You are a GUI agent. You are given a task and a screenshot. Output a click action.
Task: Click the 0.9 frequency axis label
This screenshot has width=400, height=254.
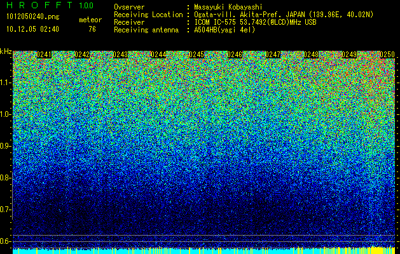coord(6,146)
